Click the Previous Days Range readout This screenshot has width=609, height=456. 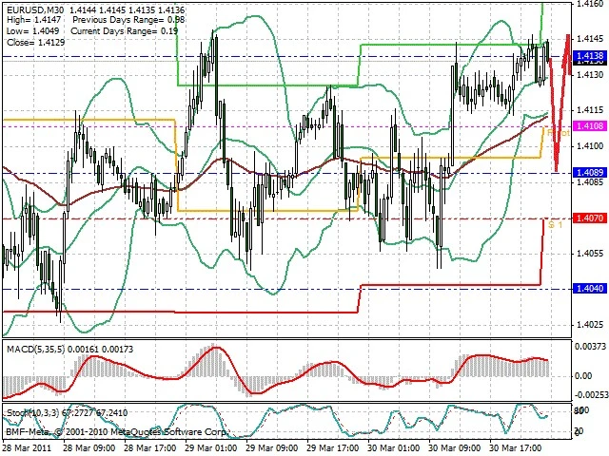128,20
